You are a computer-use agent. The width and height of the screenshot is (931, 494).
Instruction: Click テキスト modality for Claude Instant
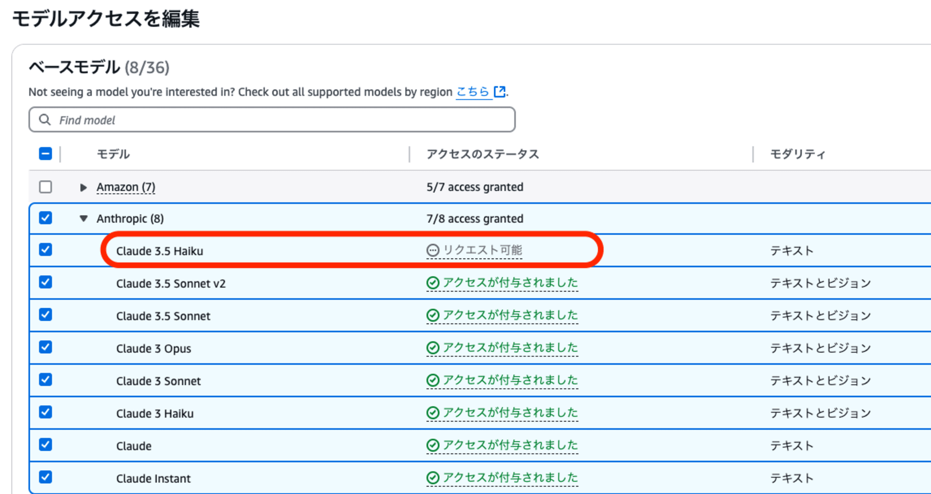(792, 478)
